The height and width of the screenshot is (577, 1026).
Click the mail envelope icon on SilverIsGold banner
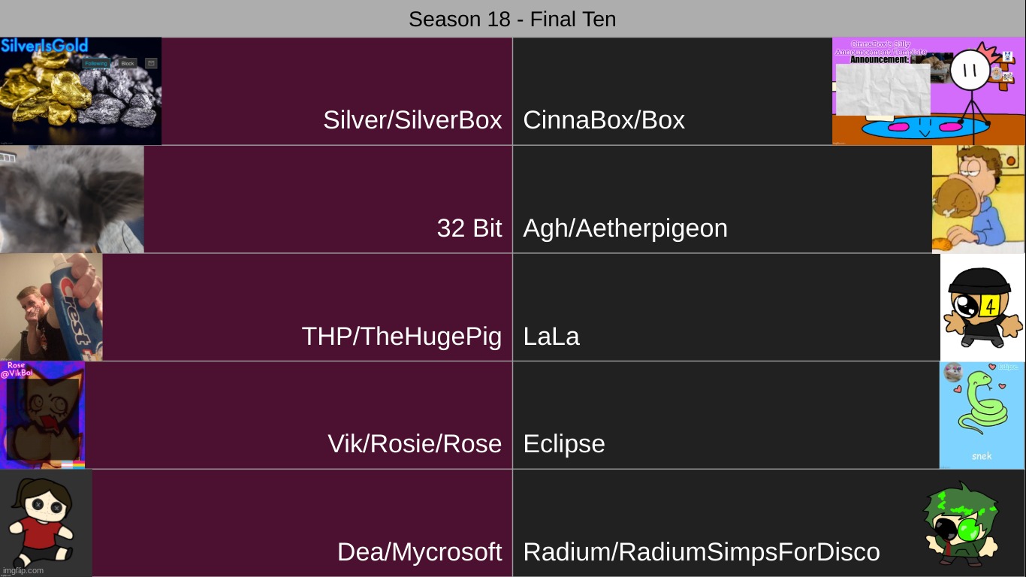click(151, 63)
